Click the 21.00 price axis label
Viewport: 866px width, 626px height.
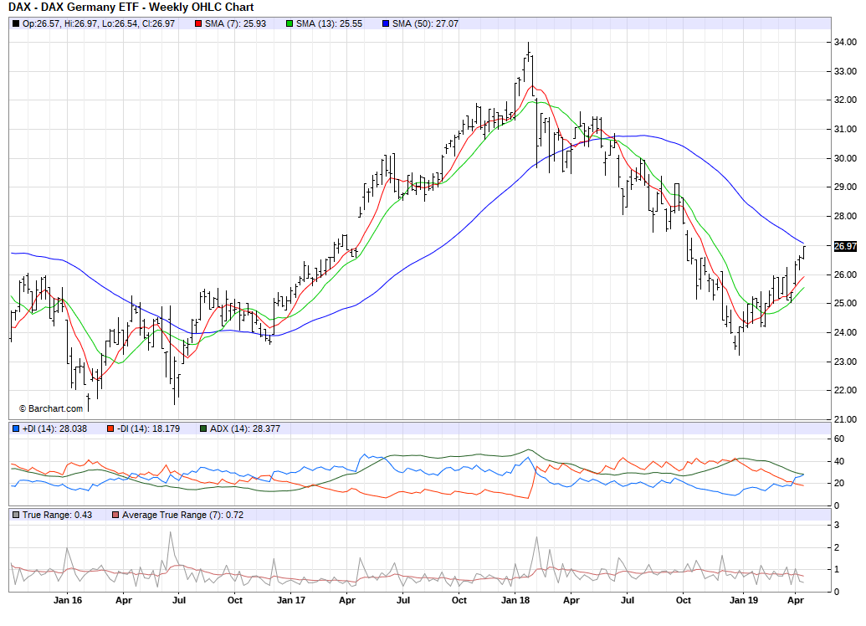[x=844, y=419]
